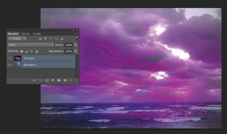The image size is (227, 134).
Task: Click the smart object filter icon
Action: [62, 39]
